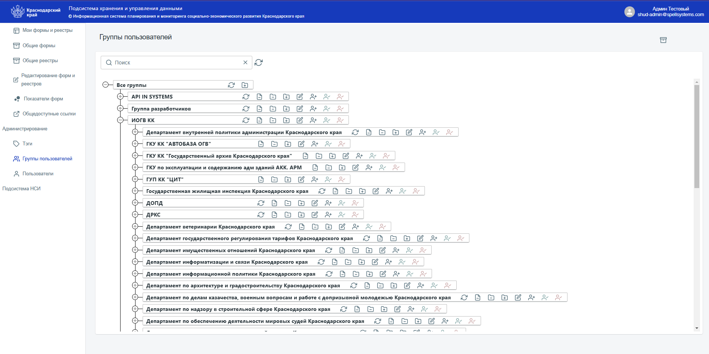Click folder-minus icon for ГУП КК "ЦИТ"
709x354 pixels.
click(x=274, y=179)
